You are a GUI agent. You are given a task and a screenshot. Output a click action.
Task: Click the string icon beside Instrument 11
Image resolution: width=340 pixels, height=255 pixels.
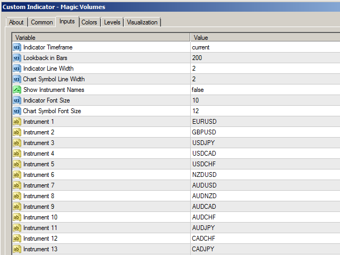pos(17,228)
